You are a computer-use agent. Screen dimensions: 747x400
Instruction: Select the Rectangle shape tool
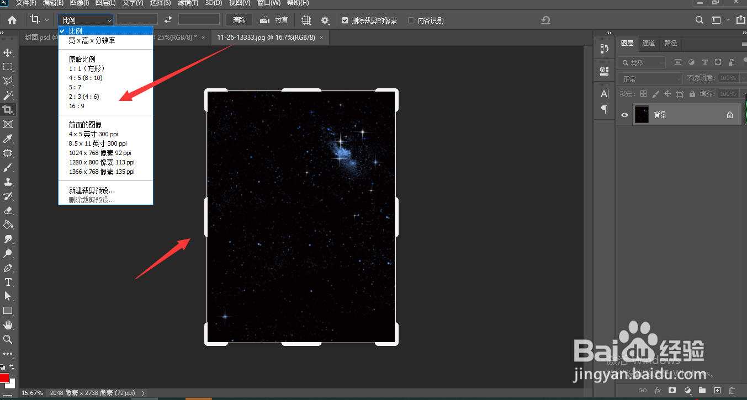(8, 311)
